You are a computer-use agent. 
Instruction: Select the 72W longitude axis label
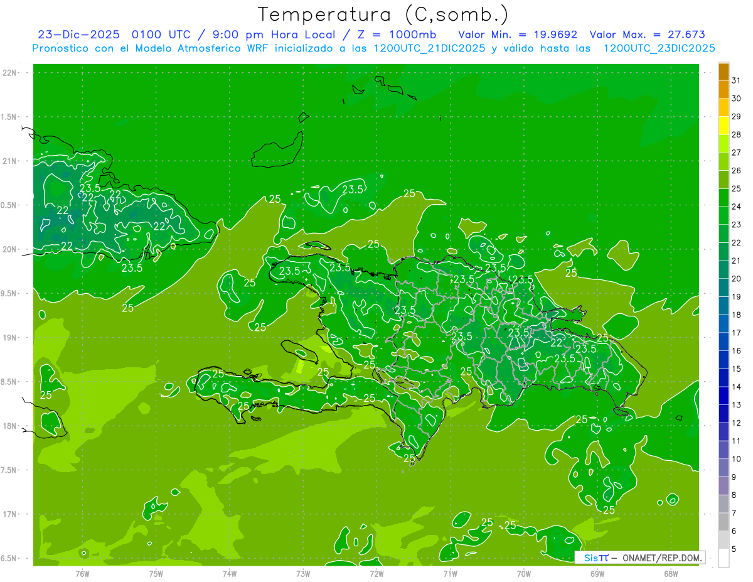tap(376, 573)
